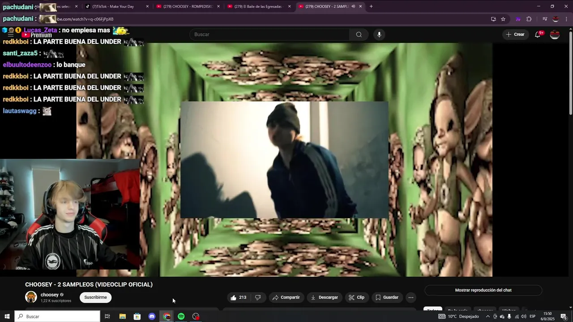This screenshot has height=322, width=573.
Task: Open the Chrome three-dot menu
Action: point(566,19)
